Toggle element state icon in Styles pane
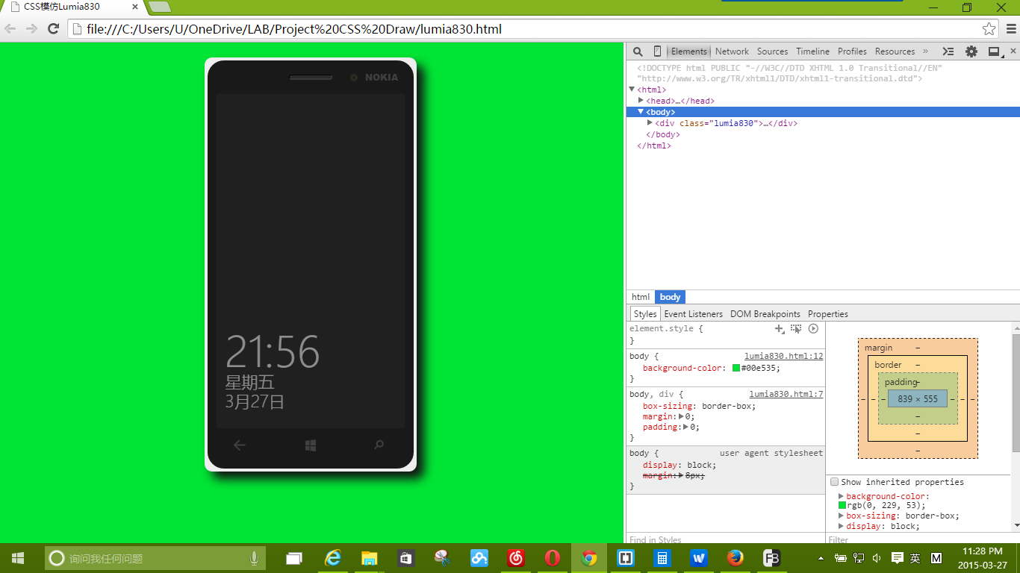 click(x=796, y=328)
